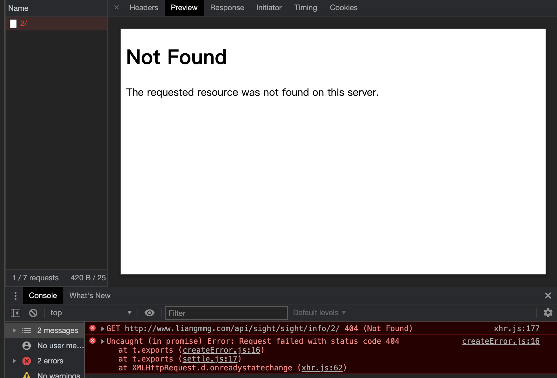Open the drawer's three-dot menu
Viewport: 557px width, 378px height.
pyautogui.click(x=15, y=296)
